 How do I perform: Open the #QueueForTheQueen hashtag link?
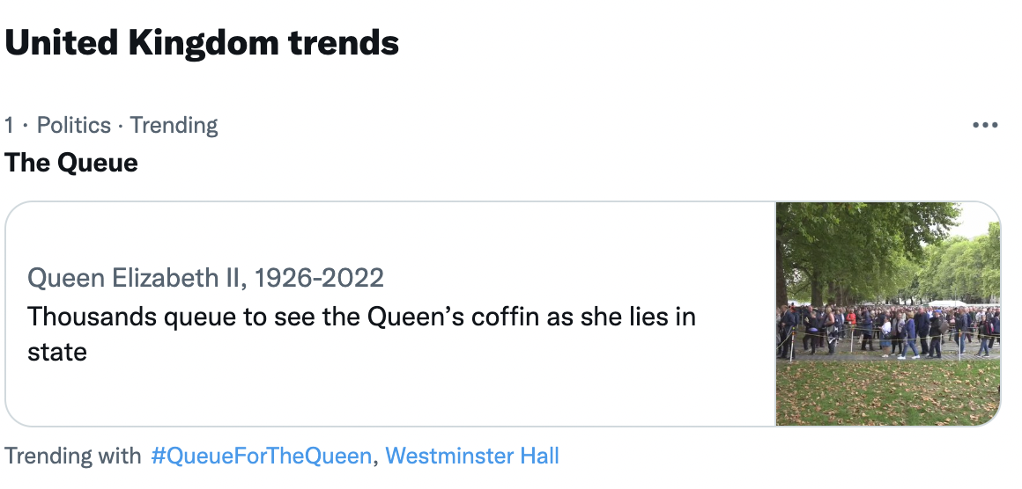[262, 456]
